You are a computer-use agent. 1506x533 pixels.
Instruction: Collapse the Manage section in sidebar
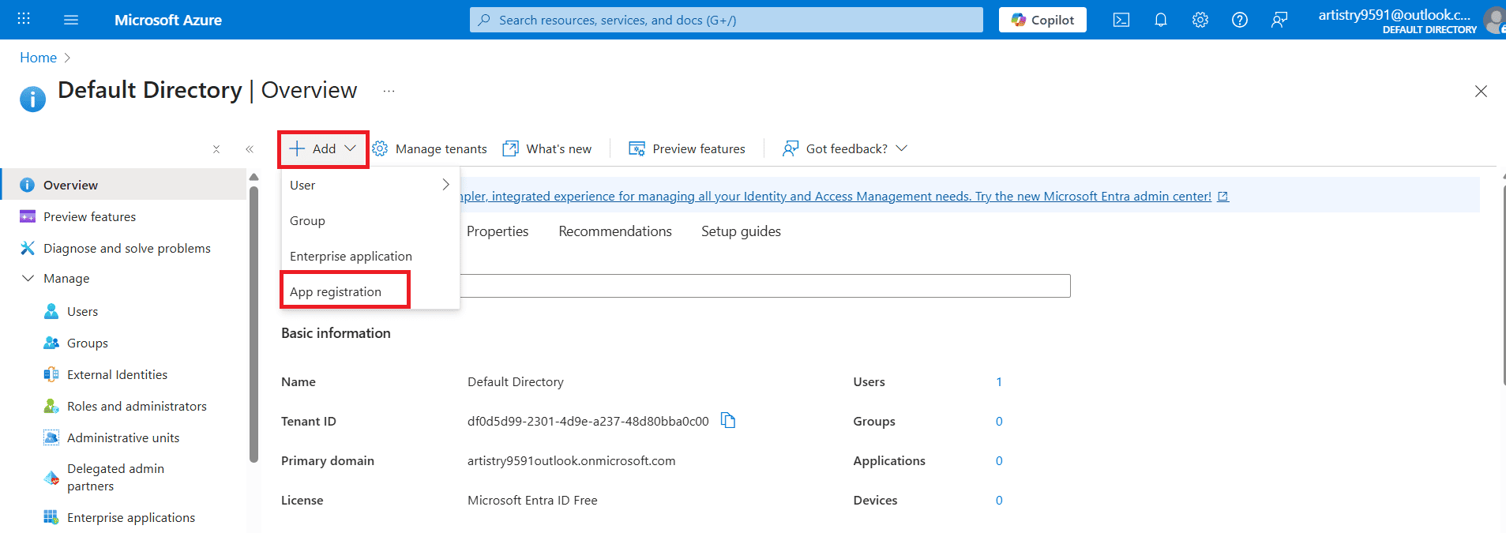click(28, 279)
